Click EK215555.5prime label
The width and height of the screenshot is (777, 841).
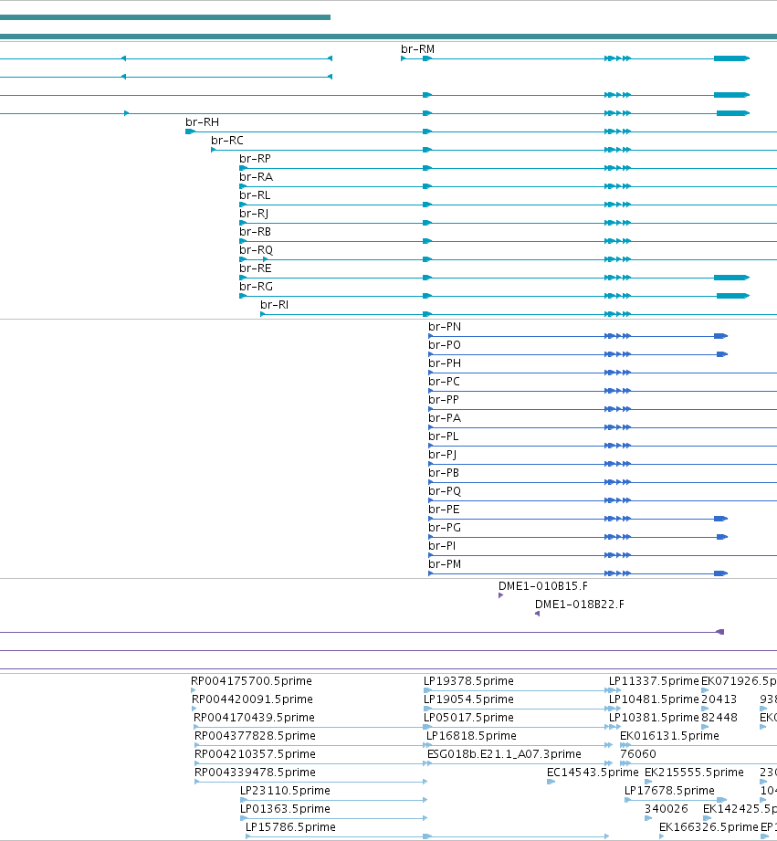click(694, 773)
